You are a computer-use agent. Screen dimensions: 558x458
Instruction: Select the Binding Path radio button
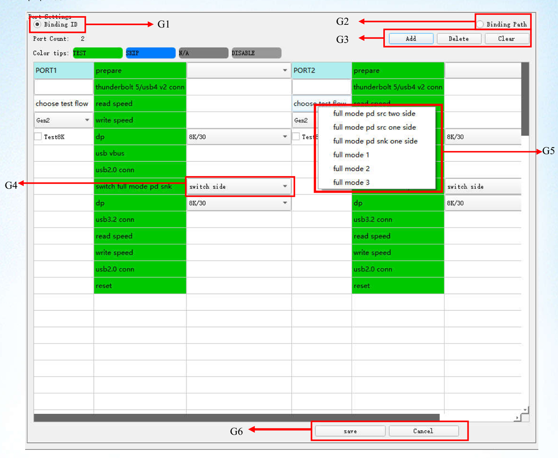[x=481, y=25]
